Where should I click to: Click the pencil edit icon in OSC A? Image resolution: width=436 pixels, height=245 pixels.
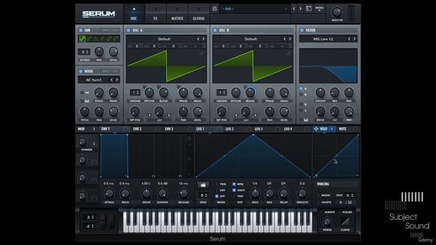pos(202,53)
